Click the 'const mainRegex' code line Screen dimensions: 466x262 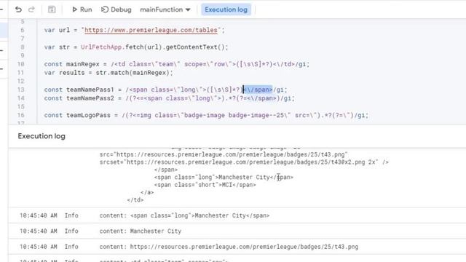[x=177, y=64]
